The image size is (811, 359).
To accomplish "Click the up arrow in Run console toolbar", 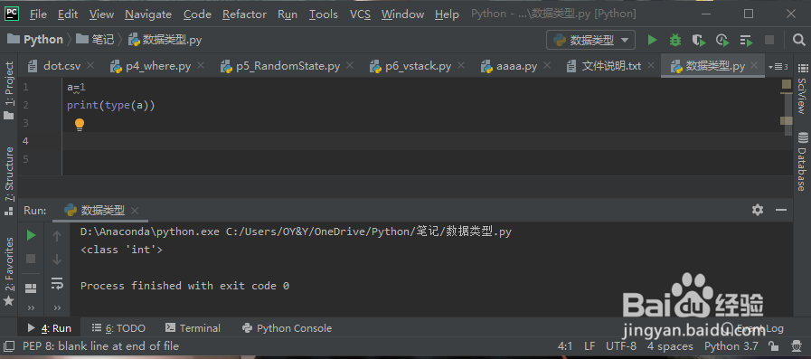I will [x=57, y=236].
